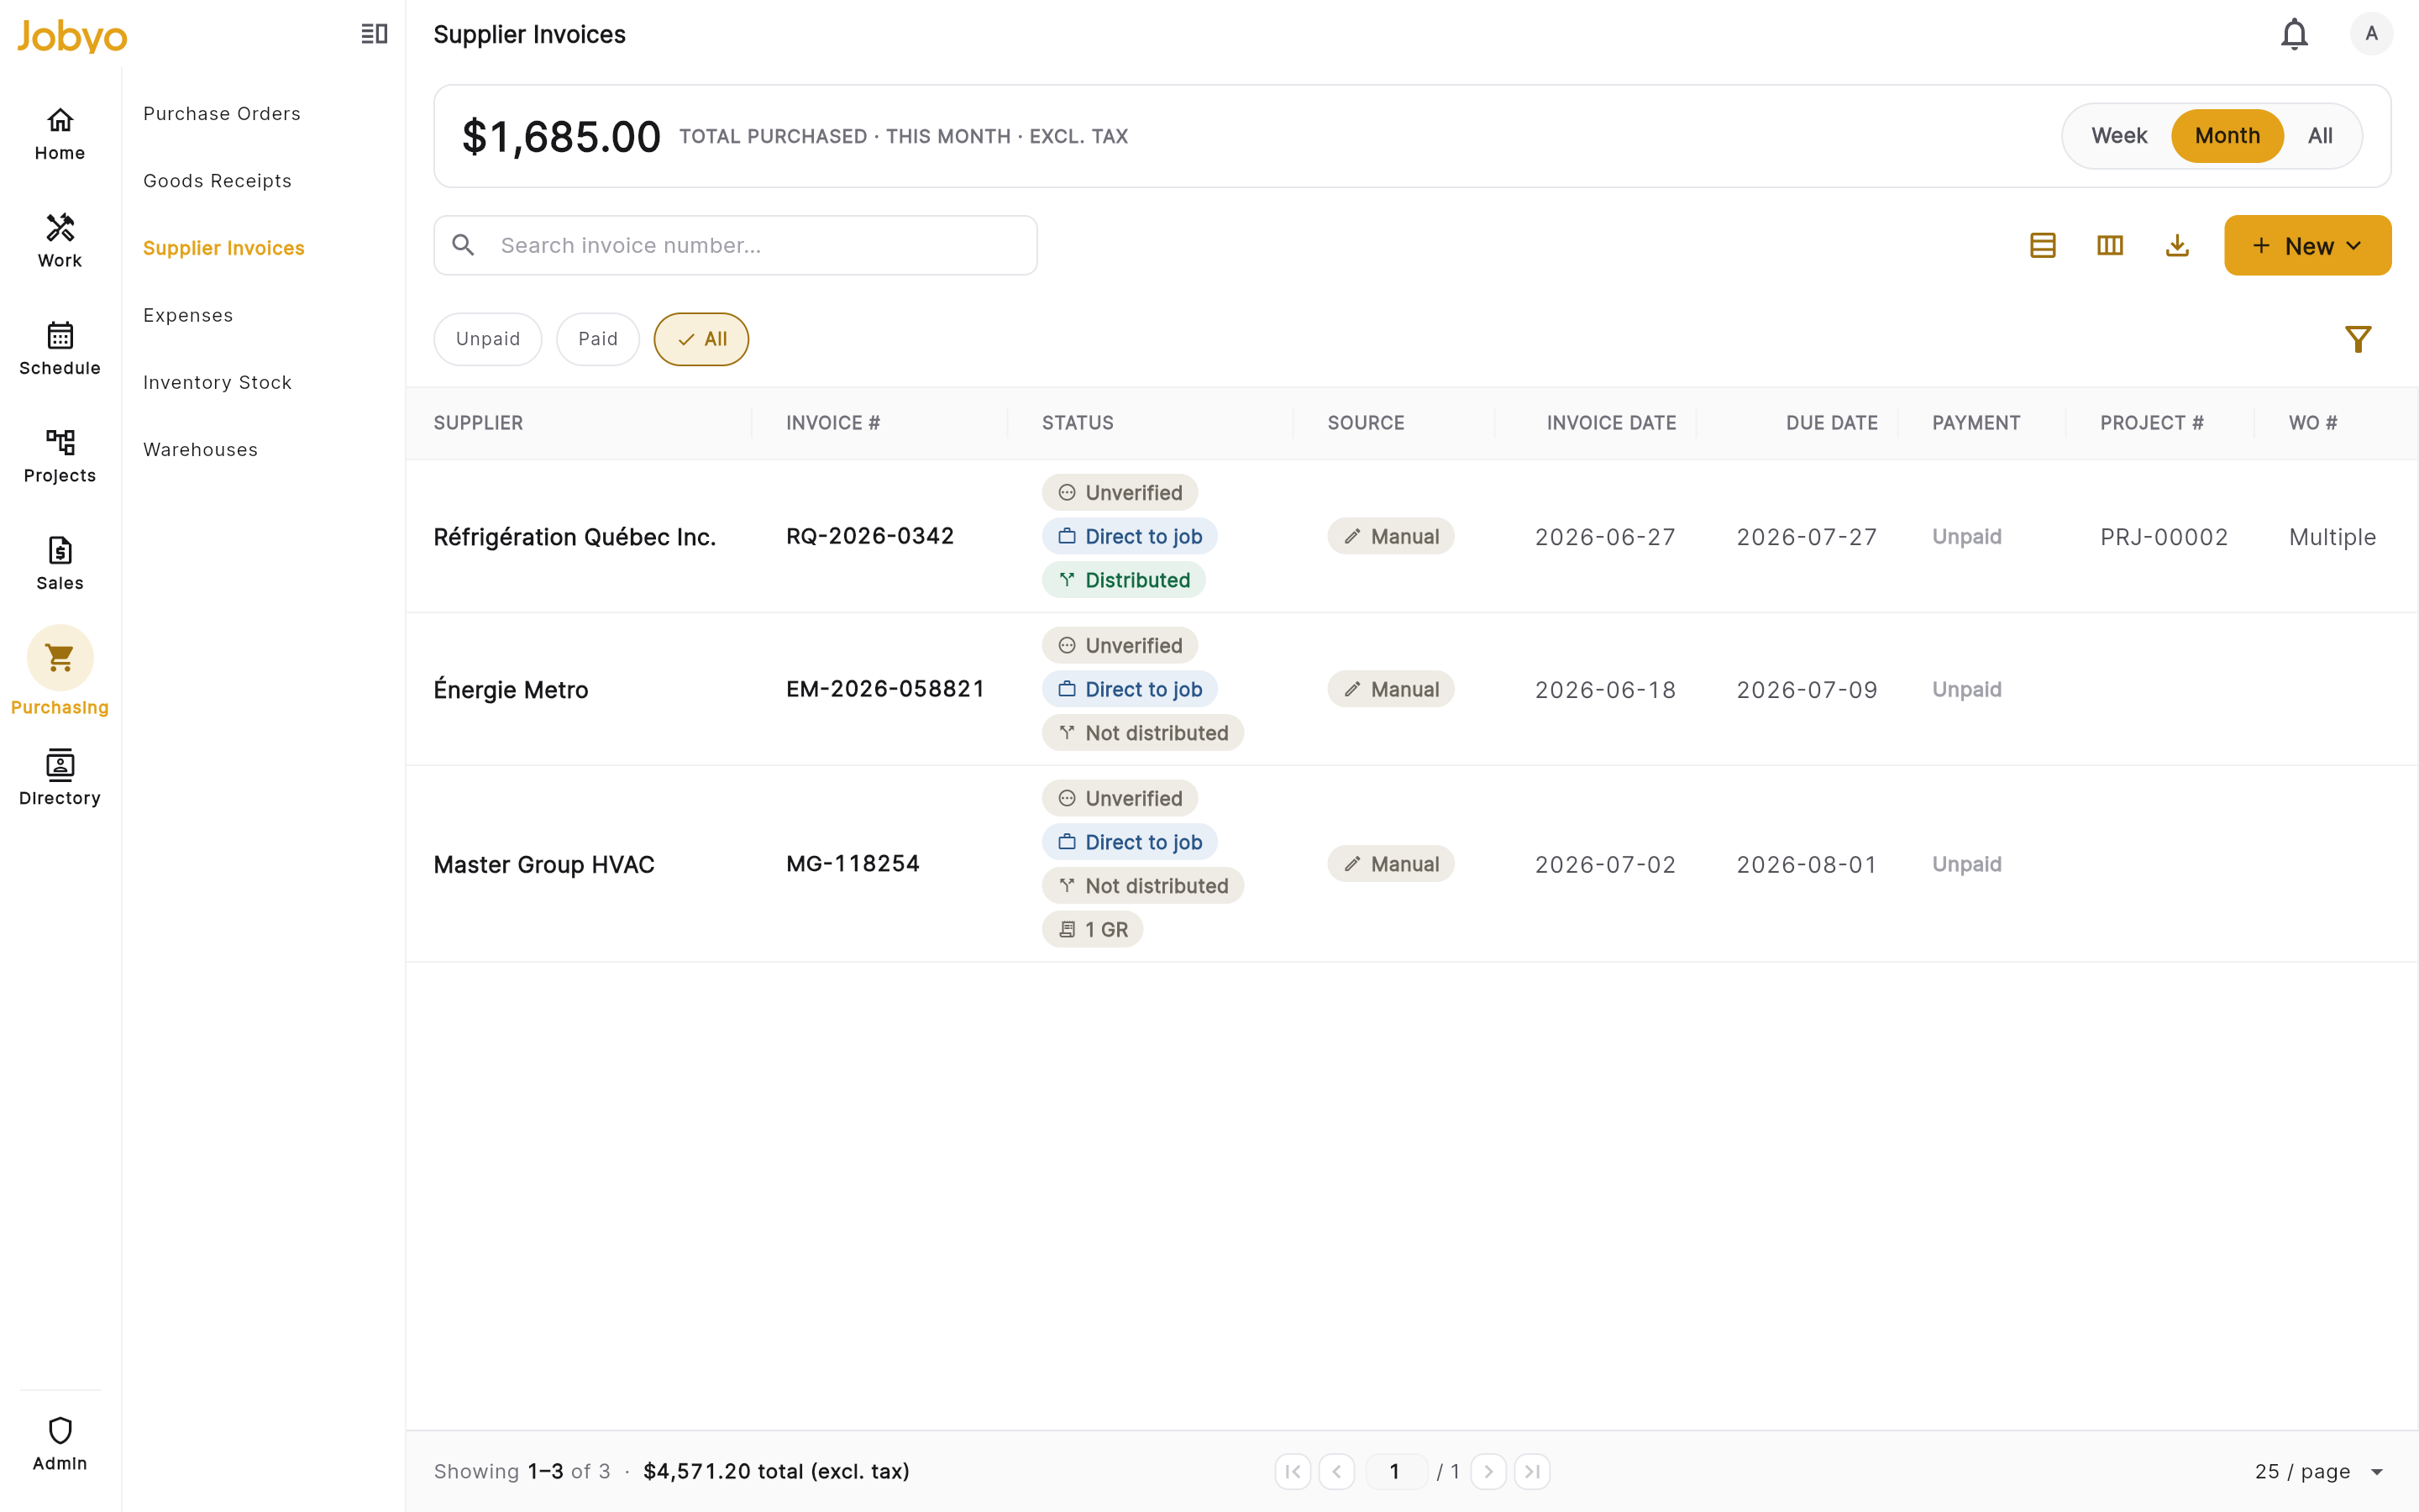Open the Home section

click(60, 134)
